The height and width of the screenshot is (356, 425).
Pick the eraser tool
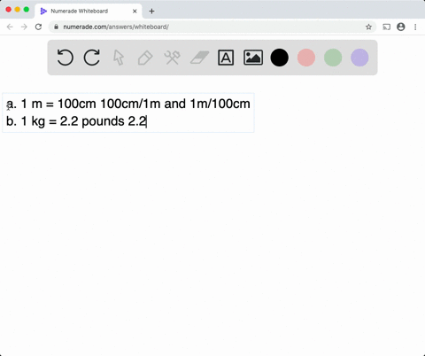click(x=199, y=58)
